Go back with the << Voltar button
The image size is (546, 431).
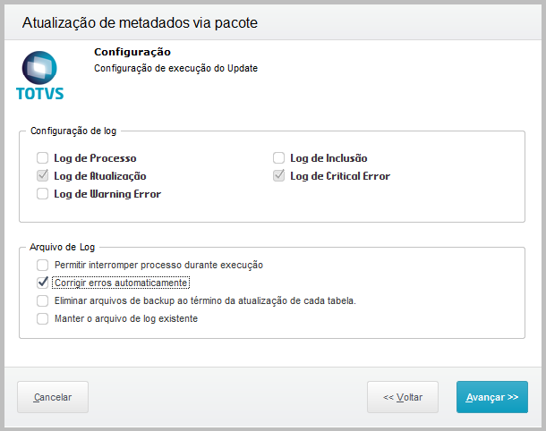[403, 396]
